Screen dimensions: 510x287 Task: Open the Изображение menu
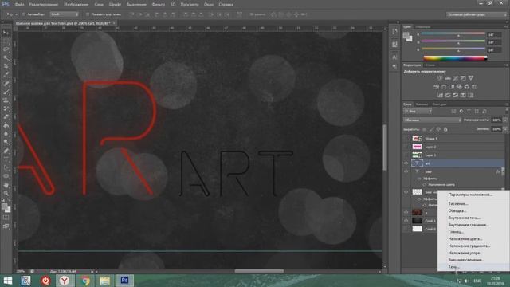(x=76, y=5)
